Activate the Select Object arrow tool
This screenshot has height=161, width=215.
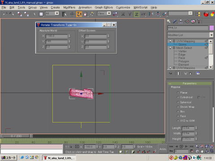click(x=34, y=14)
